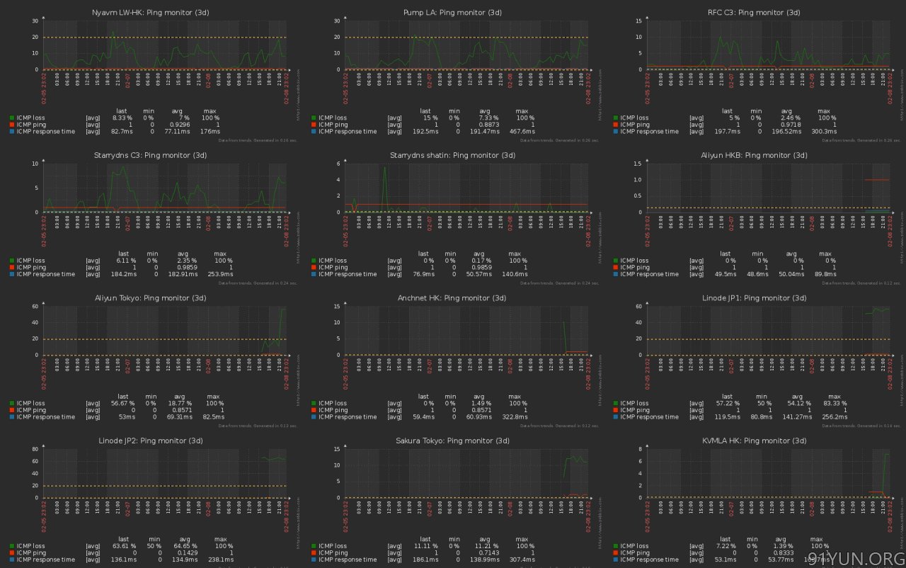Click the blue ICMP response time swatch under RFC C3
Viewport: 906px width, 568px height.
(x=616, y=132)
